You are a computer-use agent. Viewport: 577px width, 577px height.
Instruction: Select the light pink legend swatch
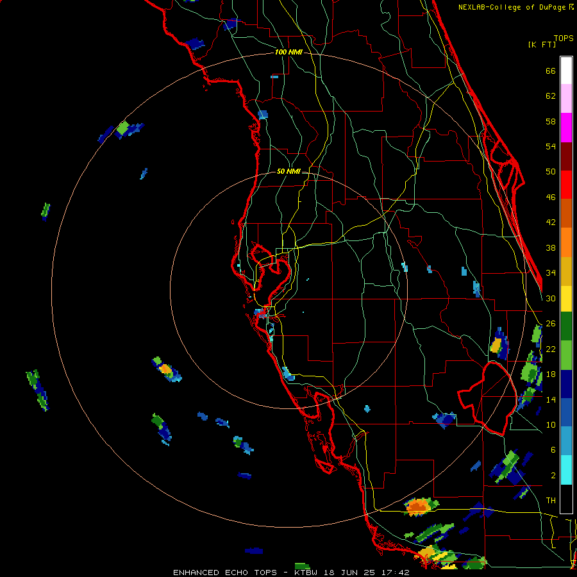coord(566,98)
